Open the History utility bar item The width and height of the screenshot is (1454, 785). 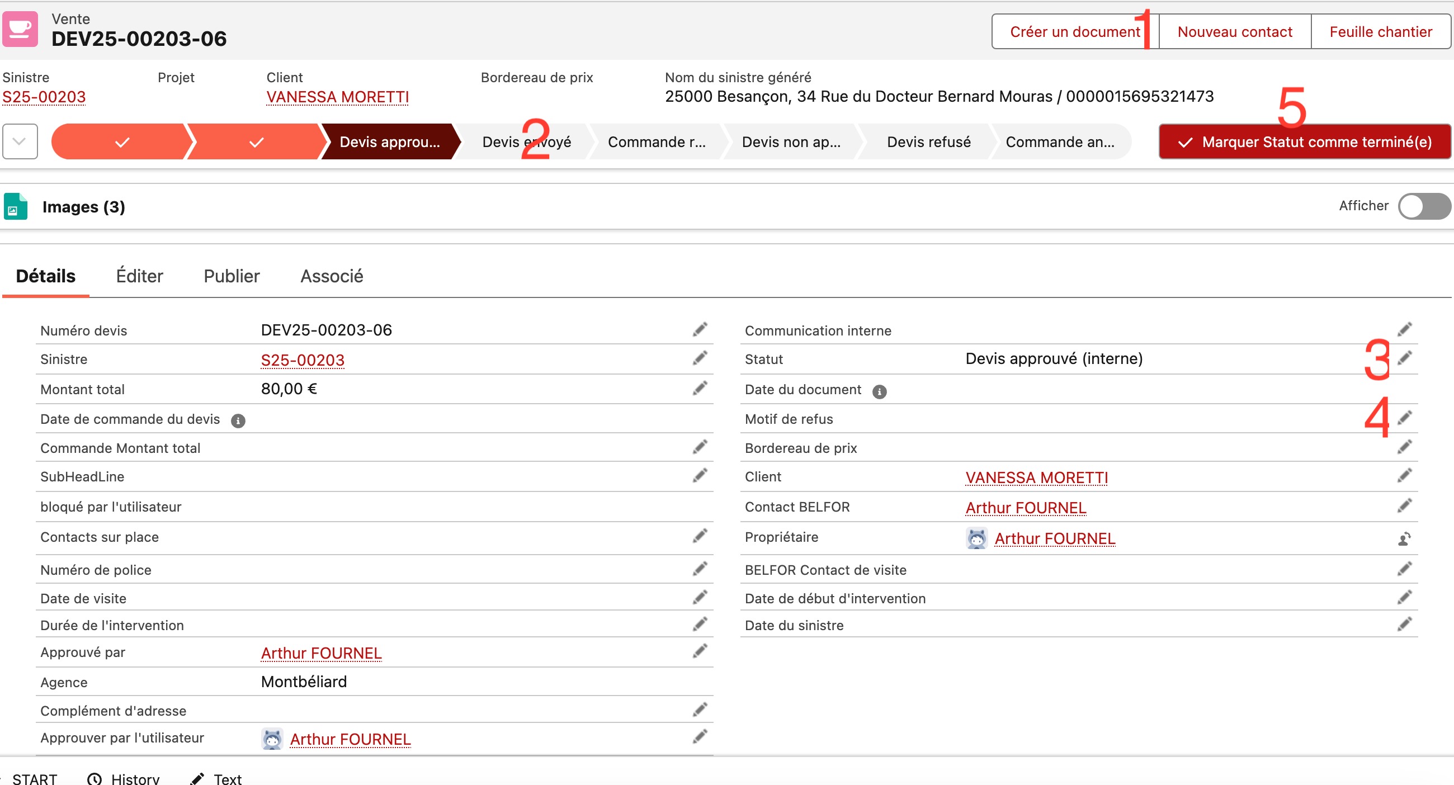point(124,779)
